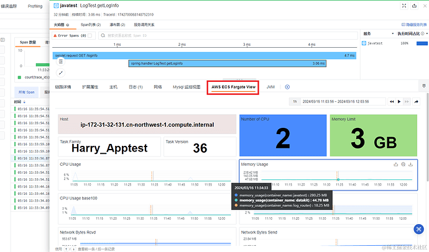
Task: Click the floating blue help button at bottom right
Action: 418,229
